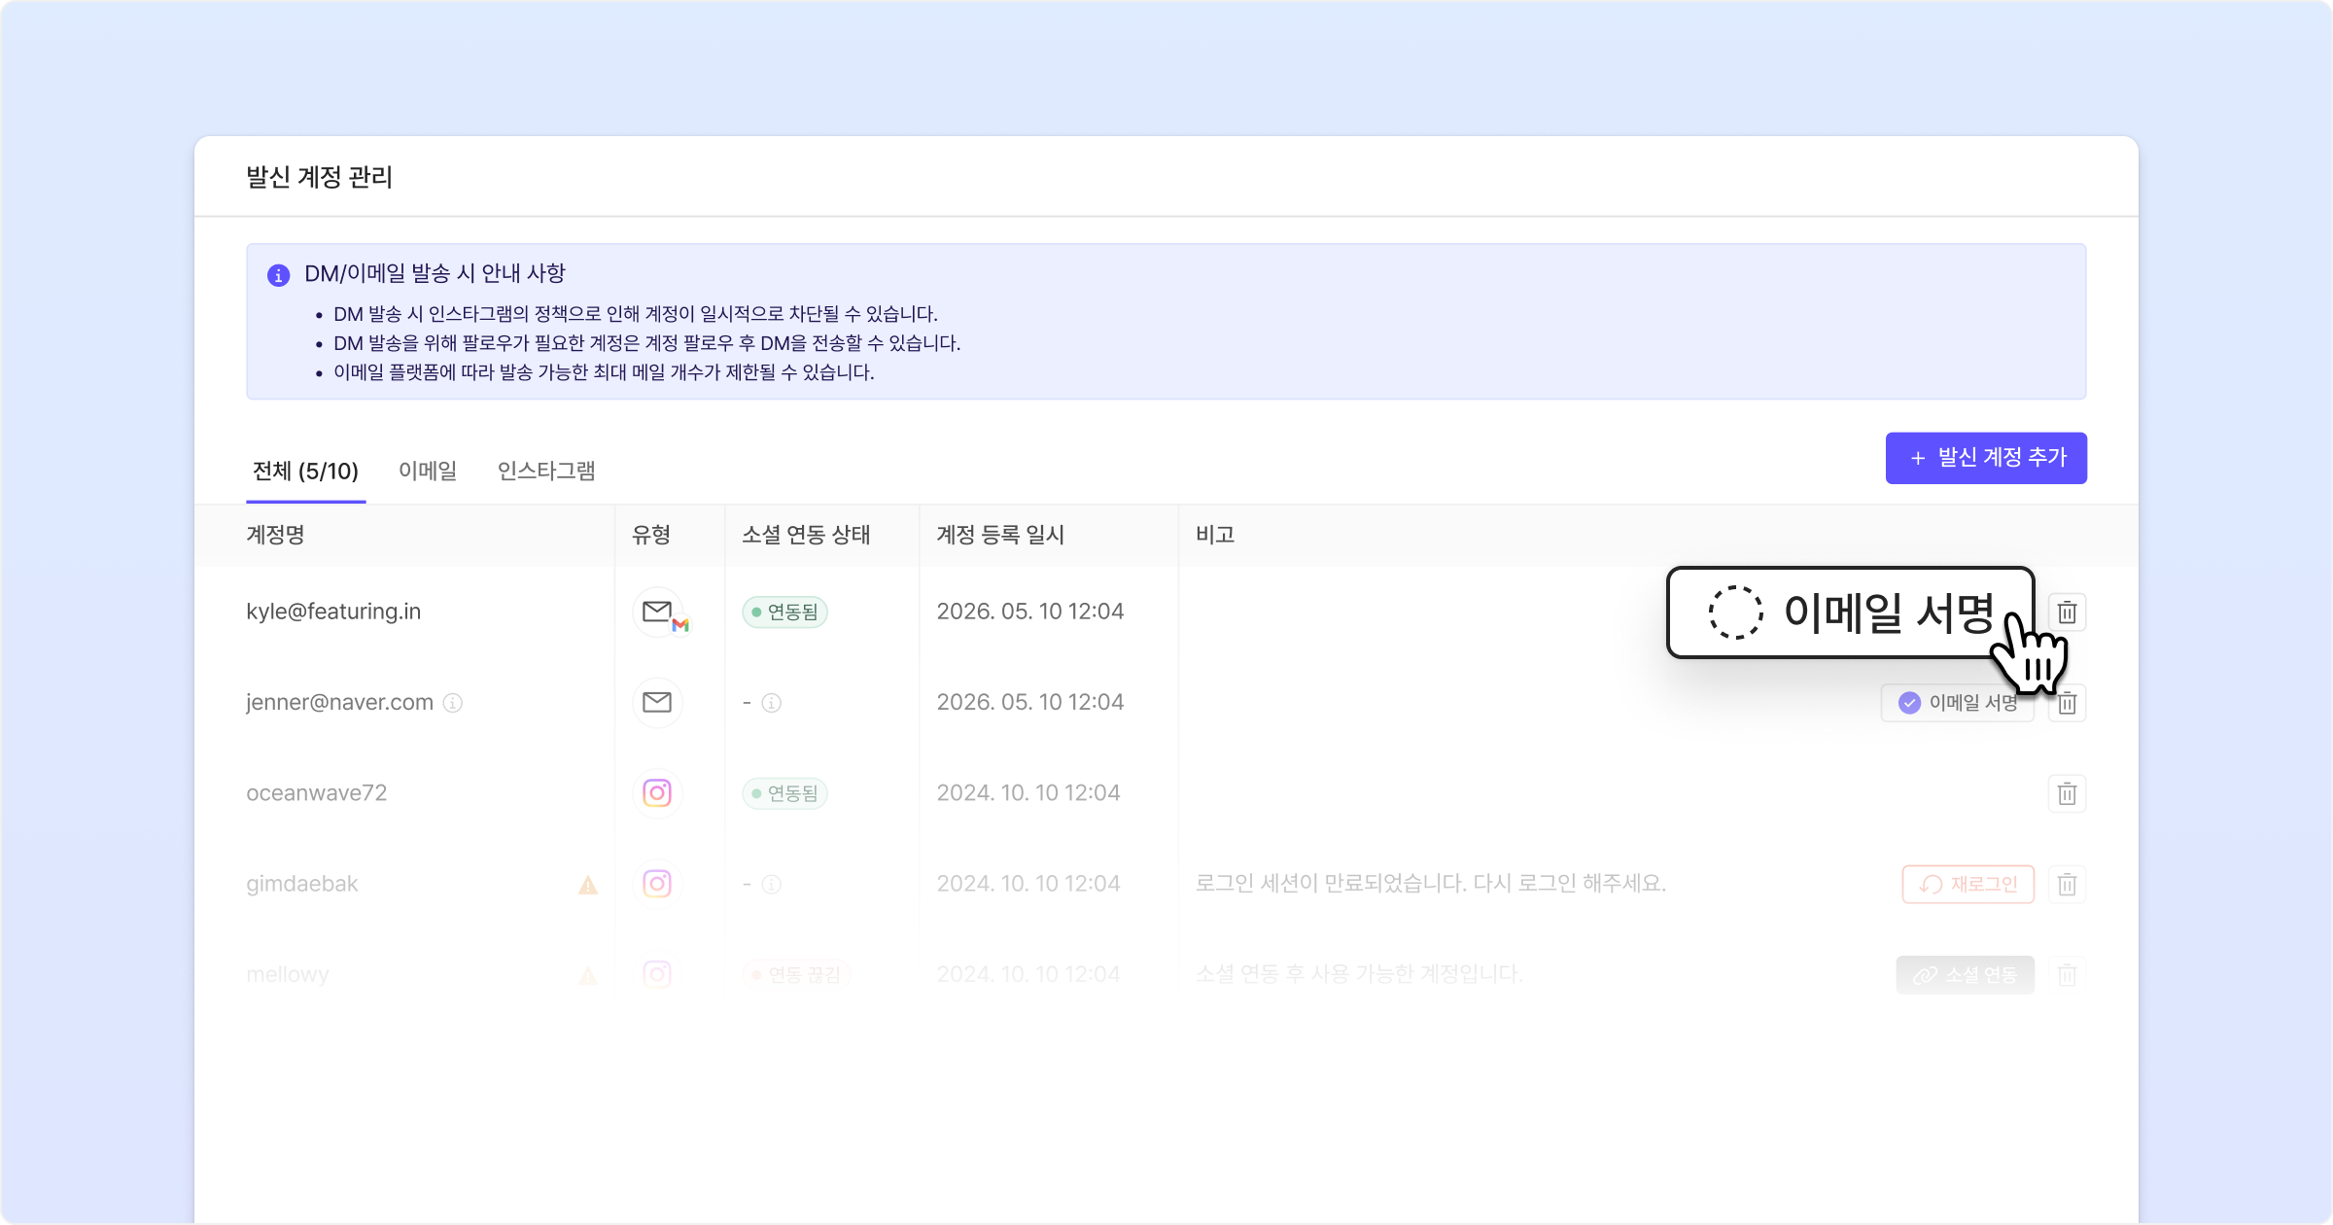Screen dimensions: 2333x1225
Task: Switch to the 전체 (5/10) tab
Action: (x=305, y=472)
